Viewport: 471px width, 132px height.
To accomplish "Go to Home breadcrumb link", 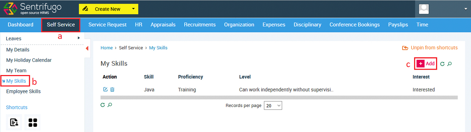I will [x=107, y=48].
